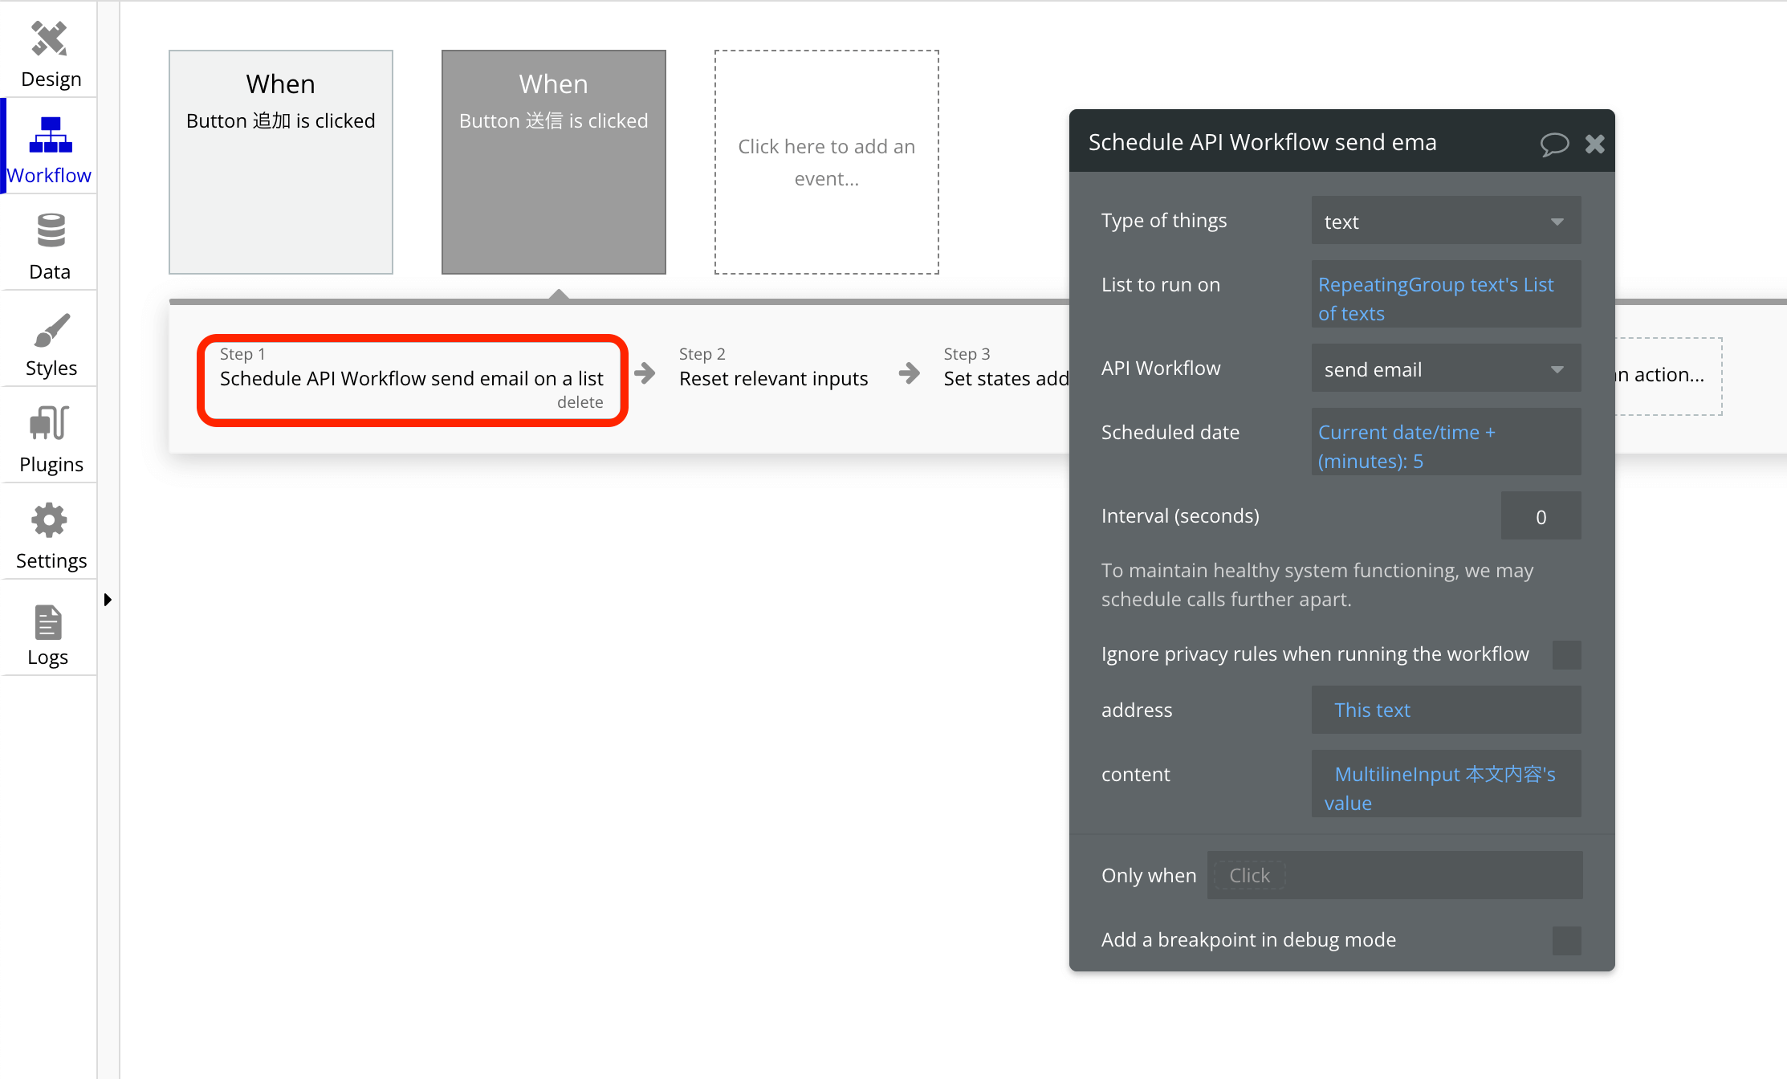
Task: Select the 'When Button 追加 is clicked' event
Action: 280,161
